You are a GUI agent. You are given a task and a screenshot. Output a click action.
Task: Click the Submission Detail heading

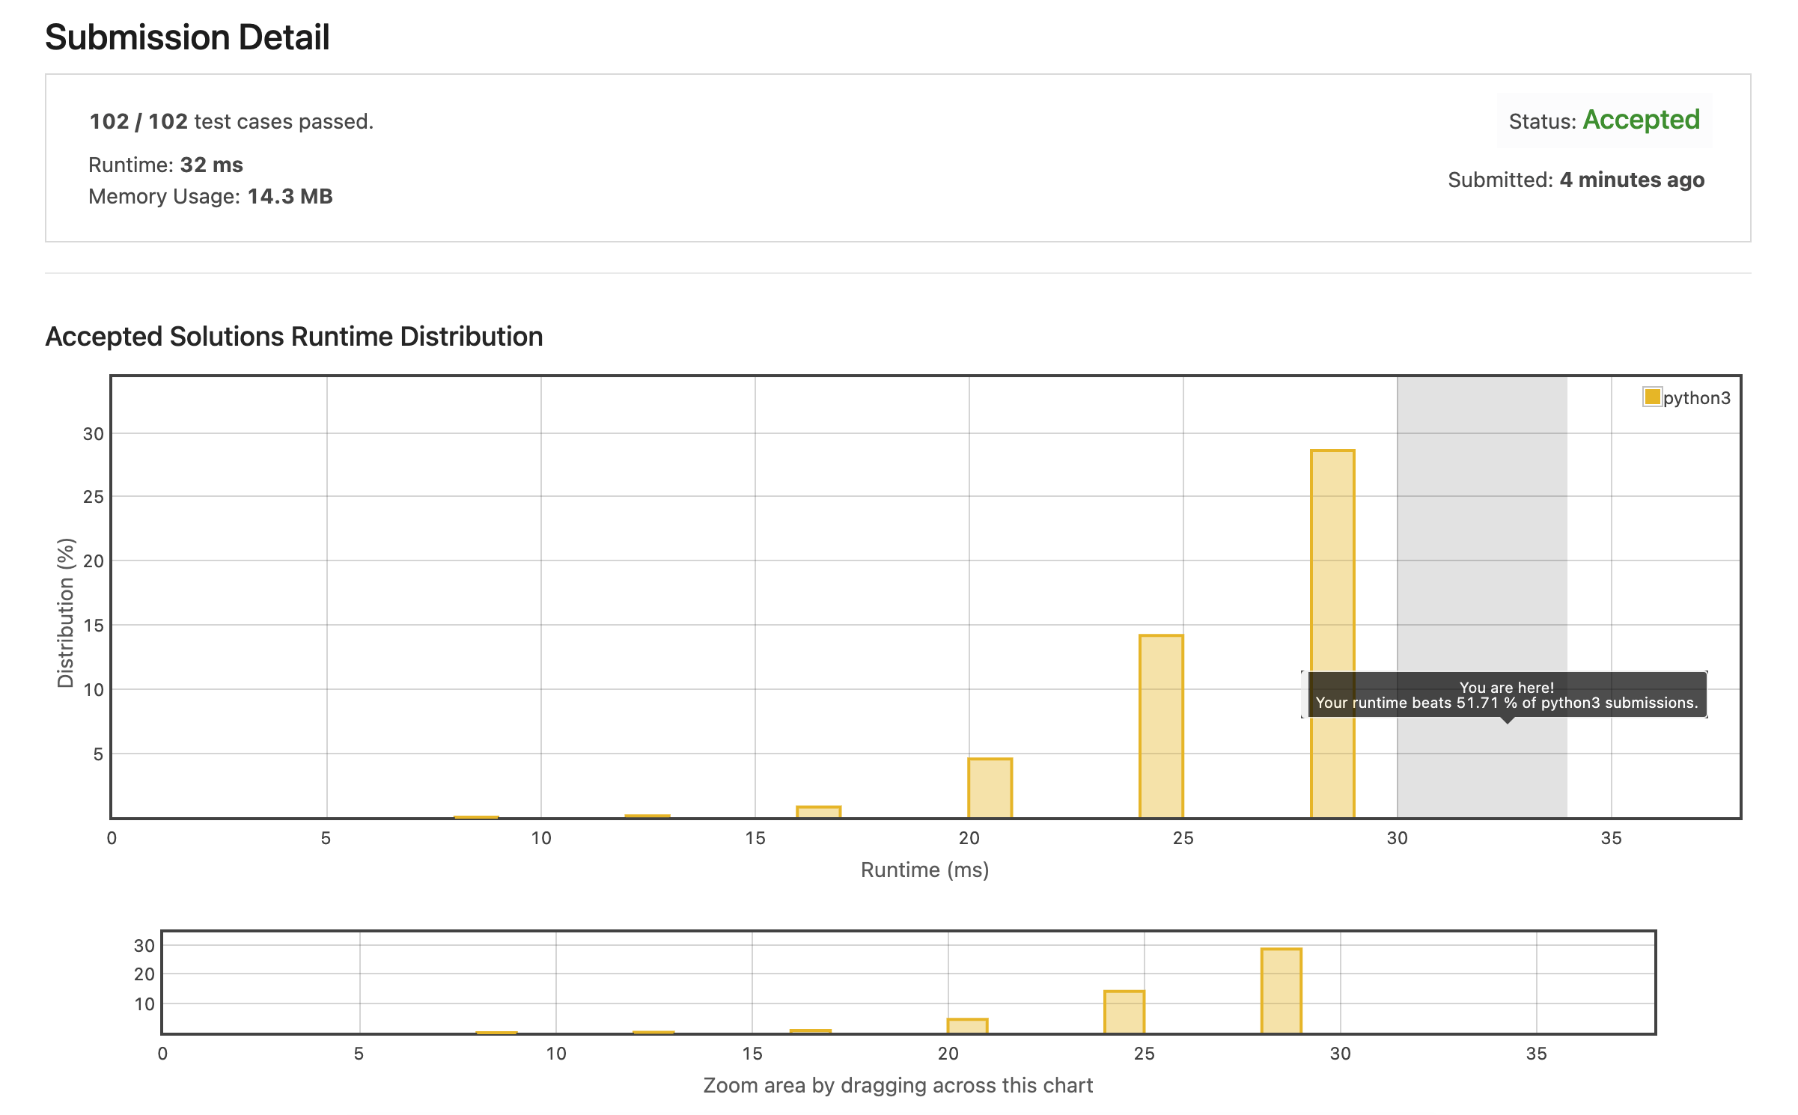(187, 37)
